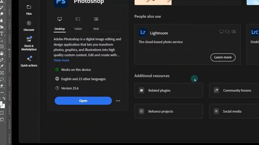
Task: Click the Lightroom Classic LrC logo
Action: 255,32
